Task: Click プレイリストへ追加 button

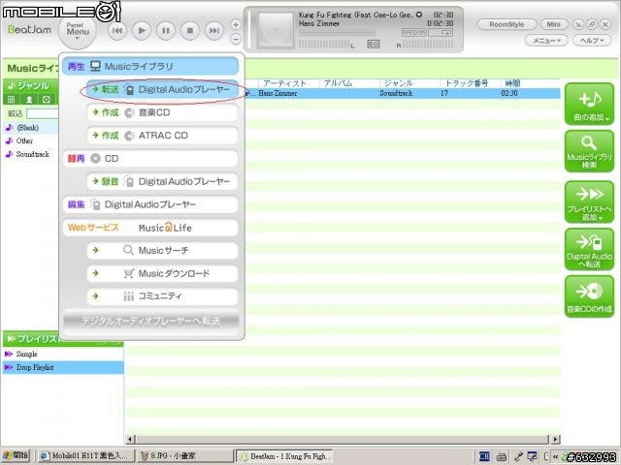Action: (589, 202)
